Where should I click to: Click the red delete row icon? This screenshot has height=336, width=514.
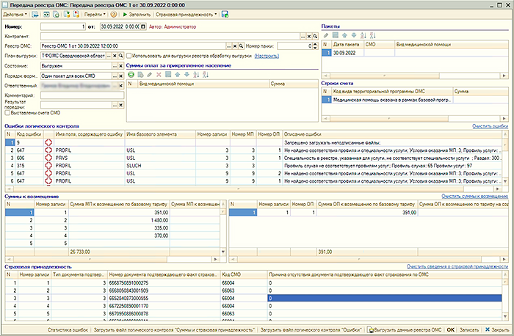pyautogui.click(x=158, y=74)
